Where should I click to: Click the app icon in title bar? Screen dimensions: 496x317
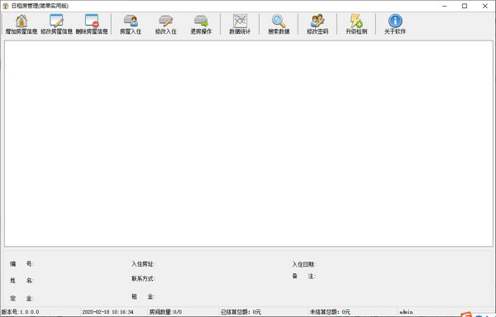(6, 6)
